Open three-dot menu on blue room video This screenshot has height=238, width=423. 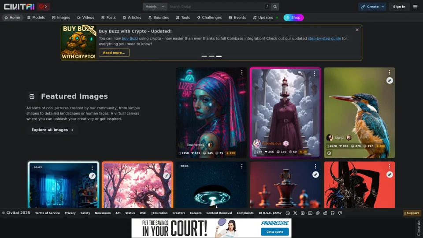pos(92,167)
